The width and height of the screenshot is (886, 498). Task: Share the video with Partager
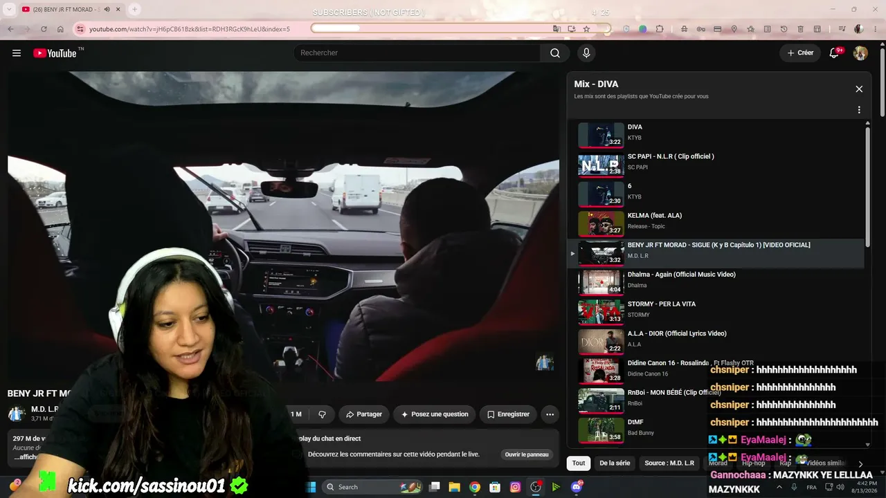point(364,414)
